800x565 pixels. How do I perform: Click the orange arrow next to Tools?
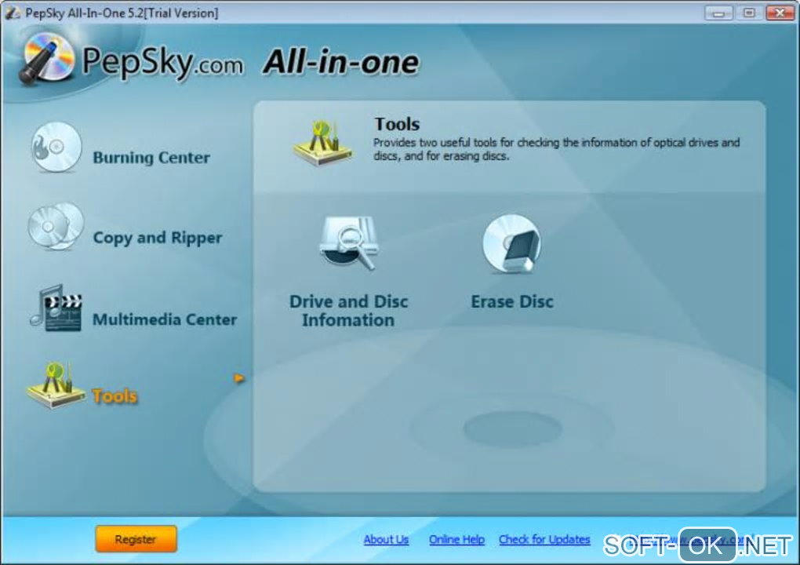[239, 378]
